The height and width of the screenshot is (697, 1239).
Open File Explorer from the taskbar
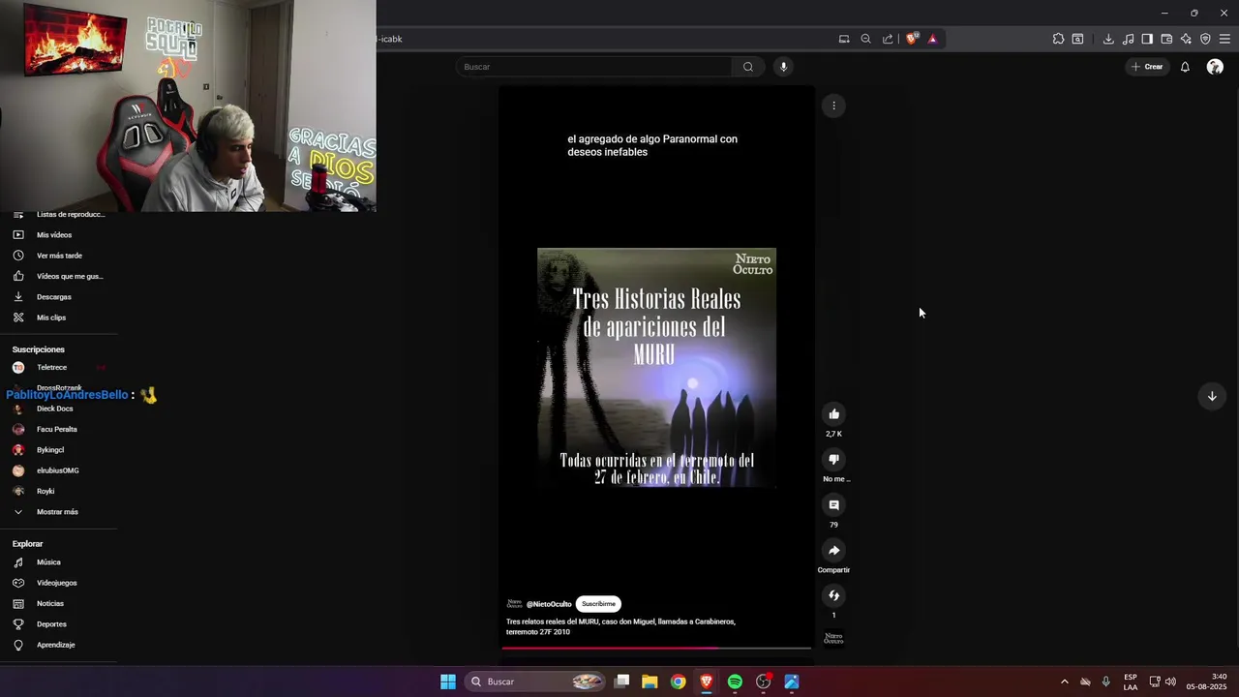click(x=650, y=682)
